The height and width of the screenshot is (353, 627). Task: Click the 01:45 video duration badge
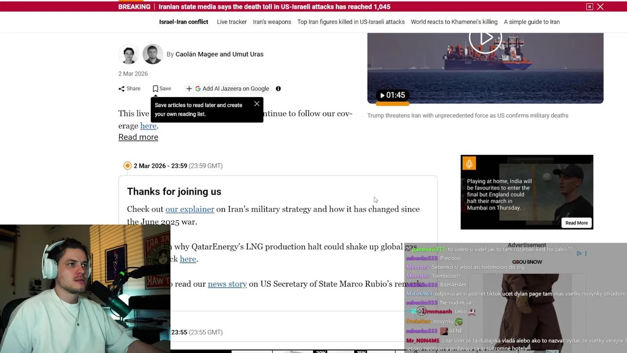[x=392, y=95]
